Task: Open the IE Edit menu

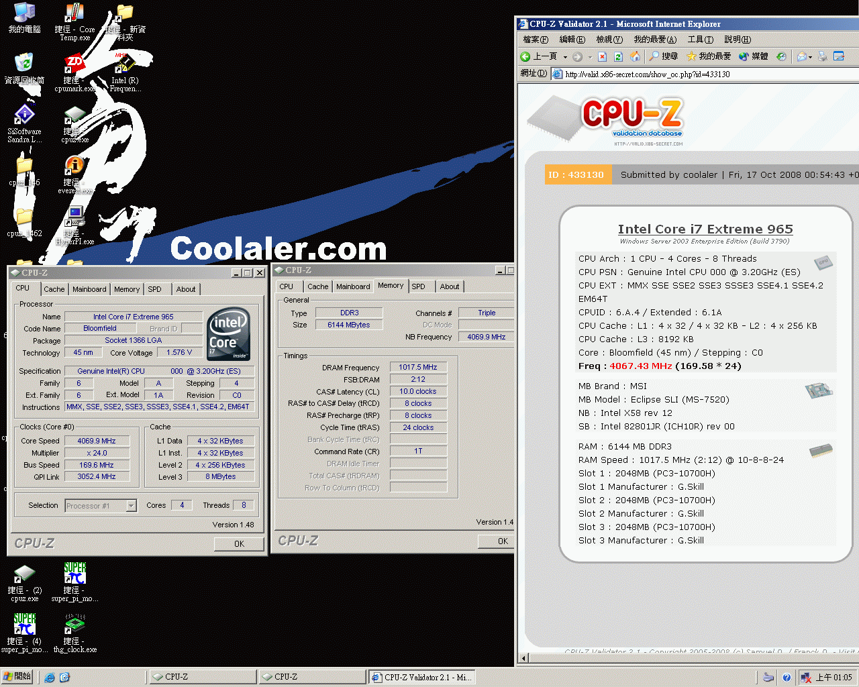Action: (x=572, y=40)
